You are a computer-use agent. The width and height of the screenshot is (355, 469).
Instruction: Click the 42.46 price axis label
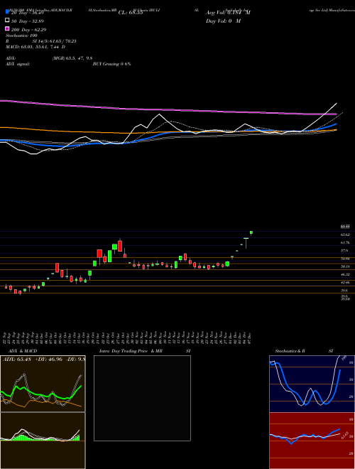345,282
